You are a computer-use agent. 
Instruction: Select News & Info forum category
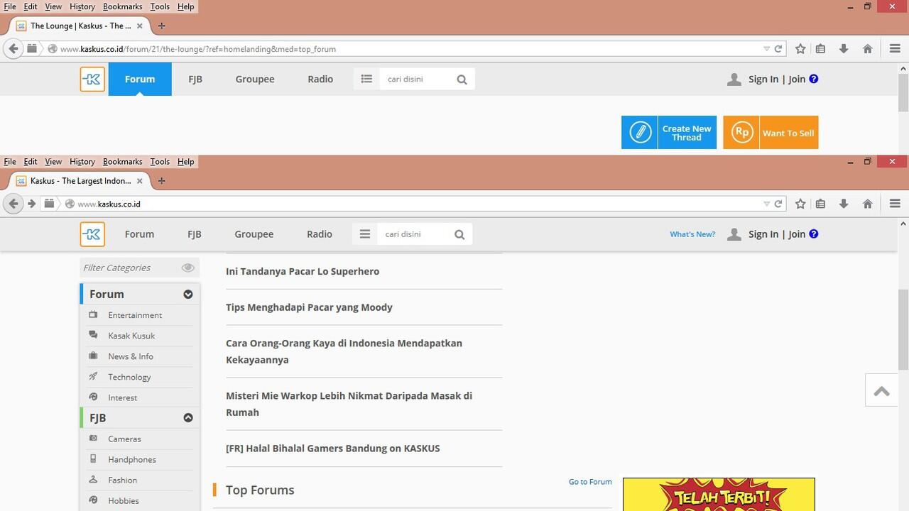click(131, 356)
